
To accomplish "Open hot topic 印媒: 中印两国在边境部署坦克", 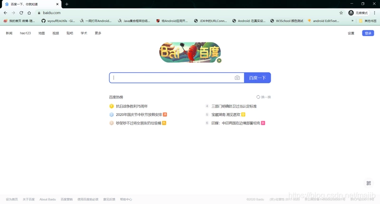I will [236, 123].
